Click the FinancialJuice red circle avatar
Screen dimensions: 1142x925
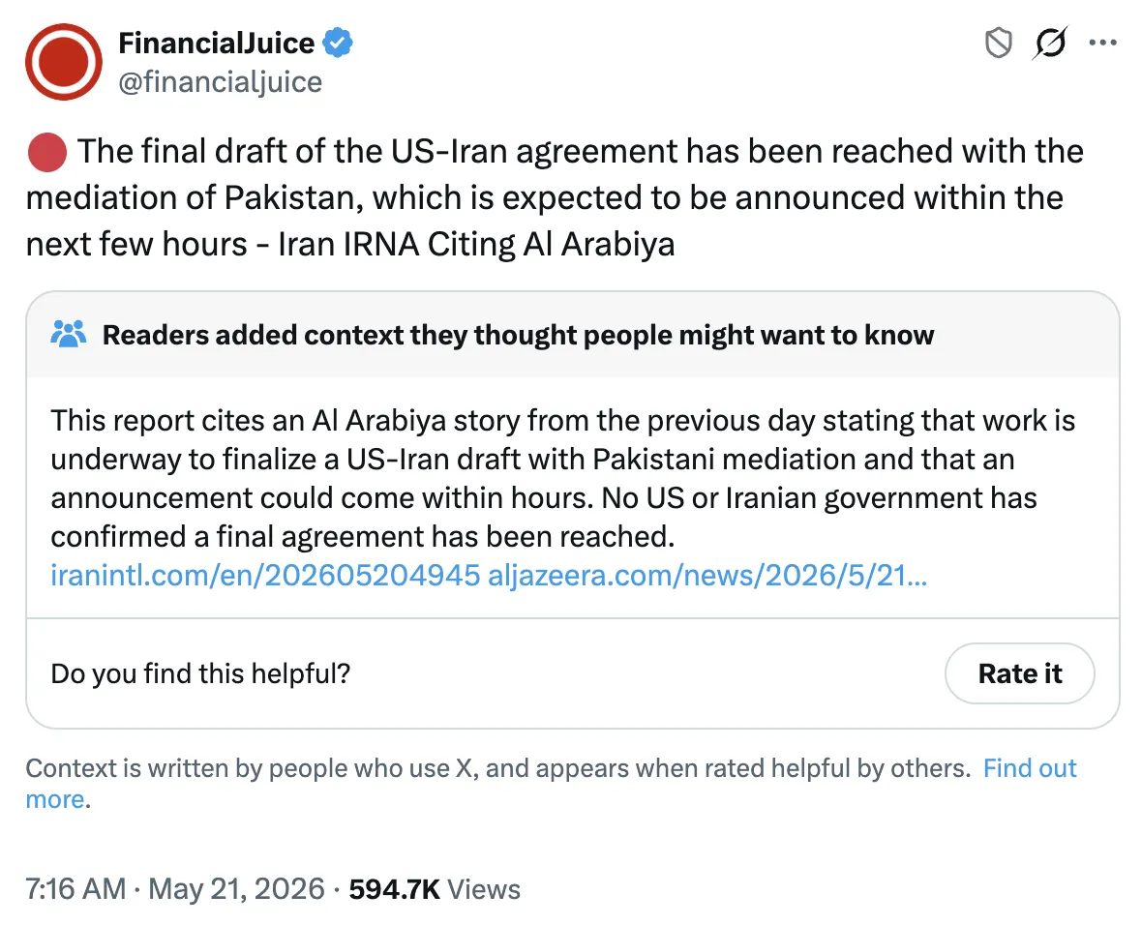pos(64,62)
